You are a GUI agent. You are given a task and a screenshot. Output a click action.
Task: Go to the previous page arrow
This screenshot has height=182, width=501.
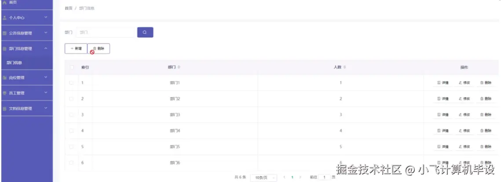[x=284, y=177]
